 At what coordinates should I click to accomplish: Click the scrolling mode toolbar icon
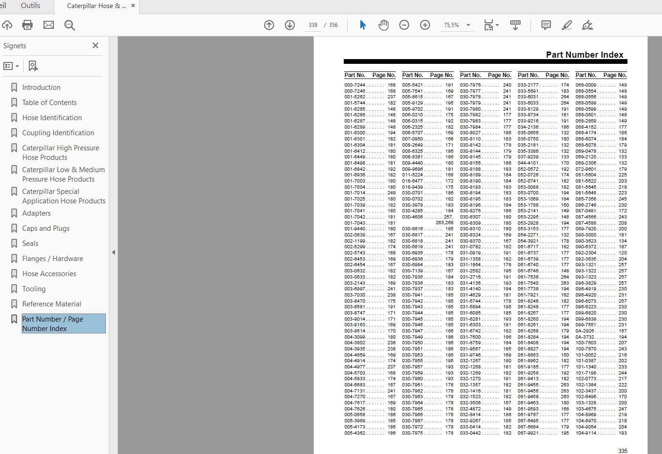coord(515,25)
